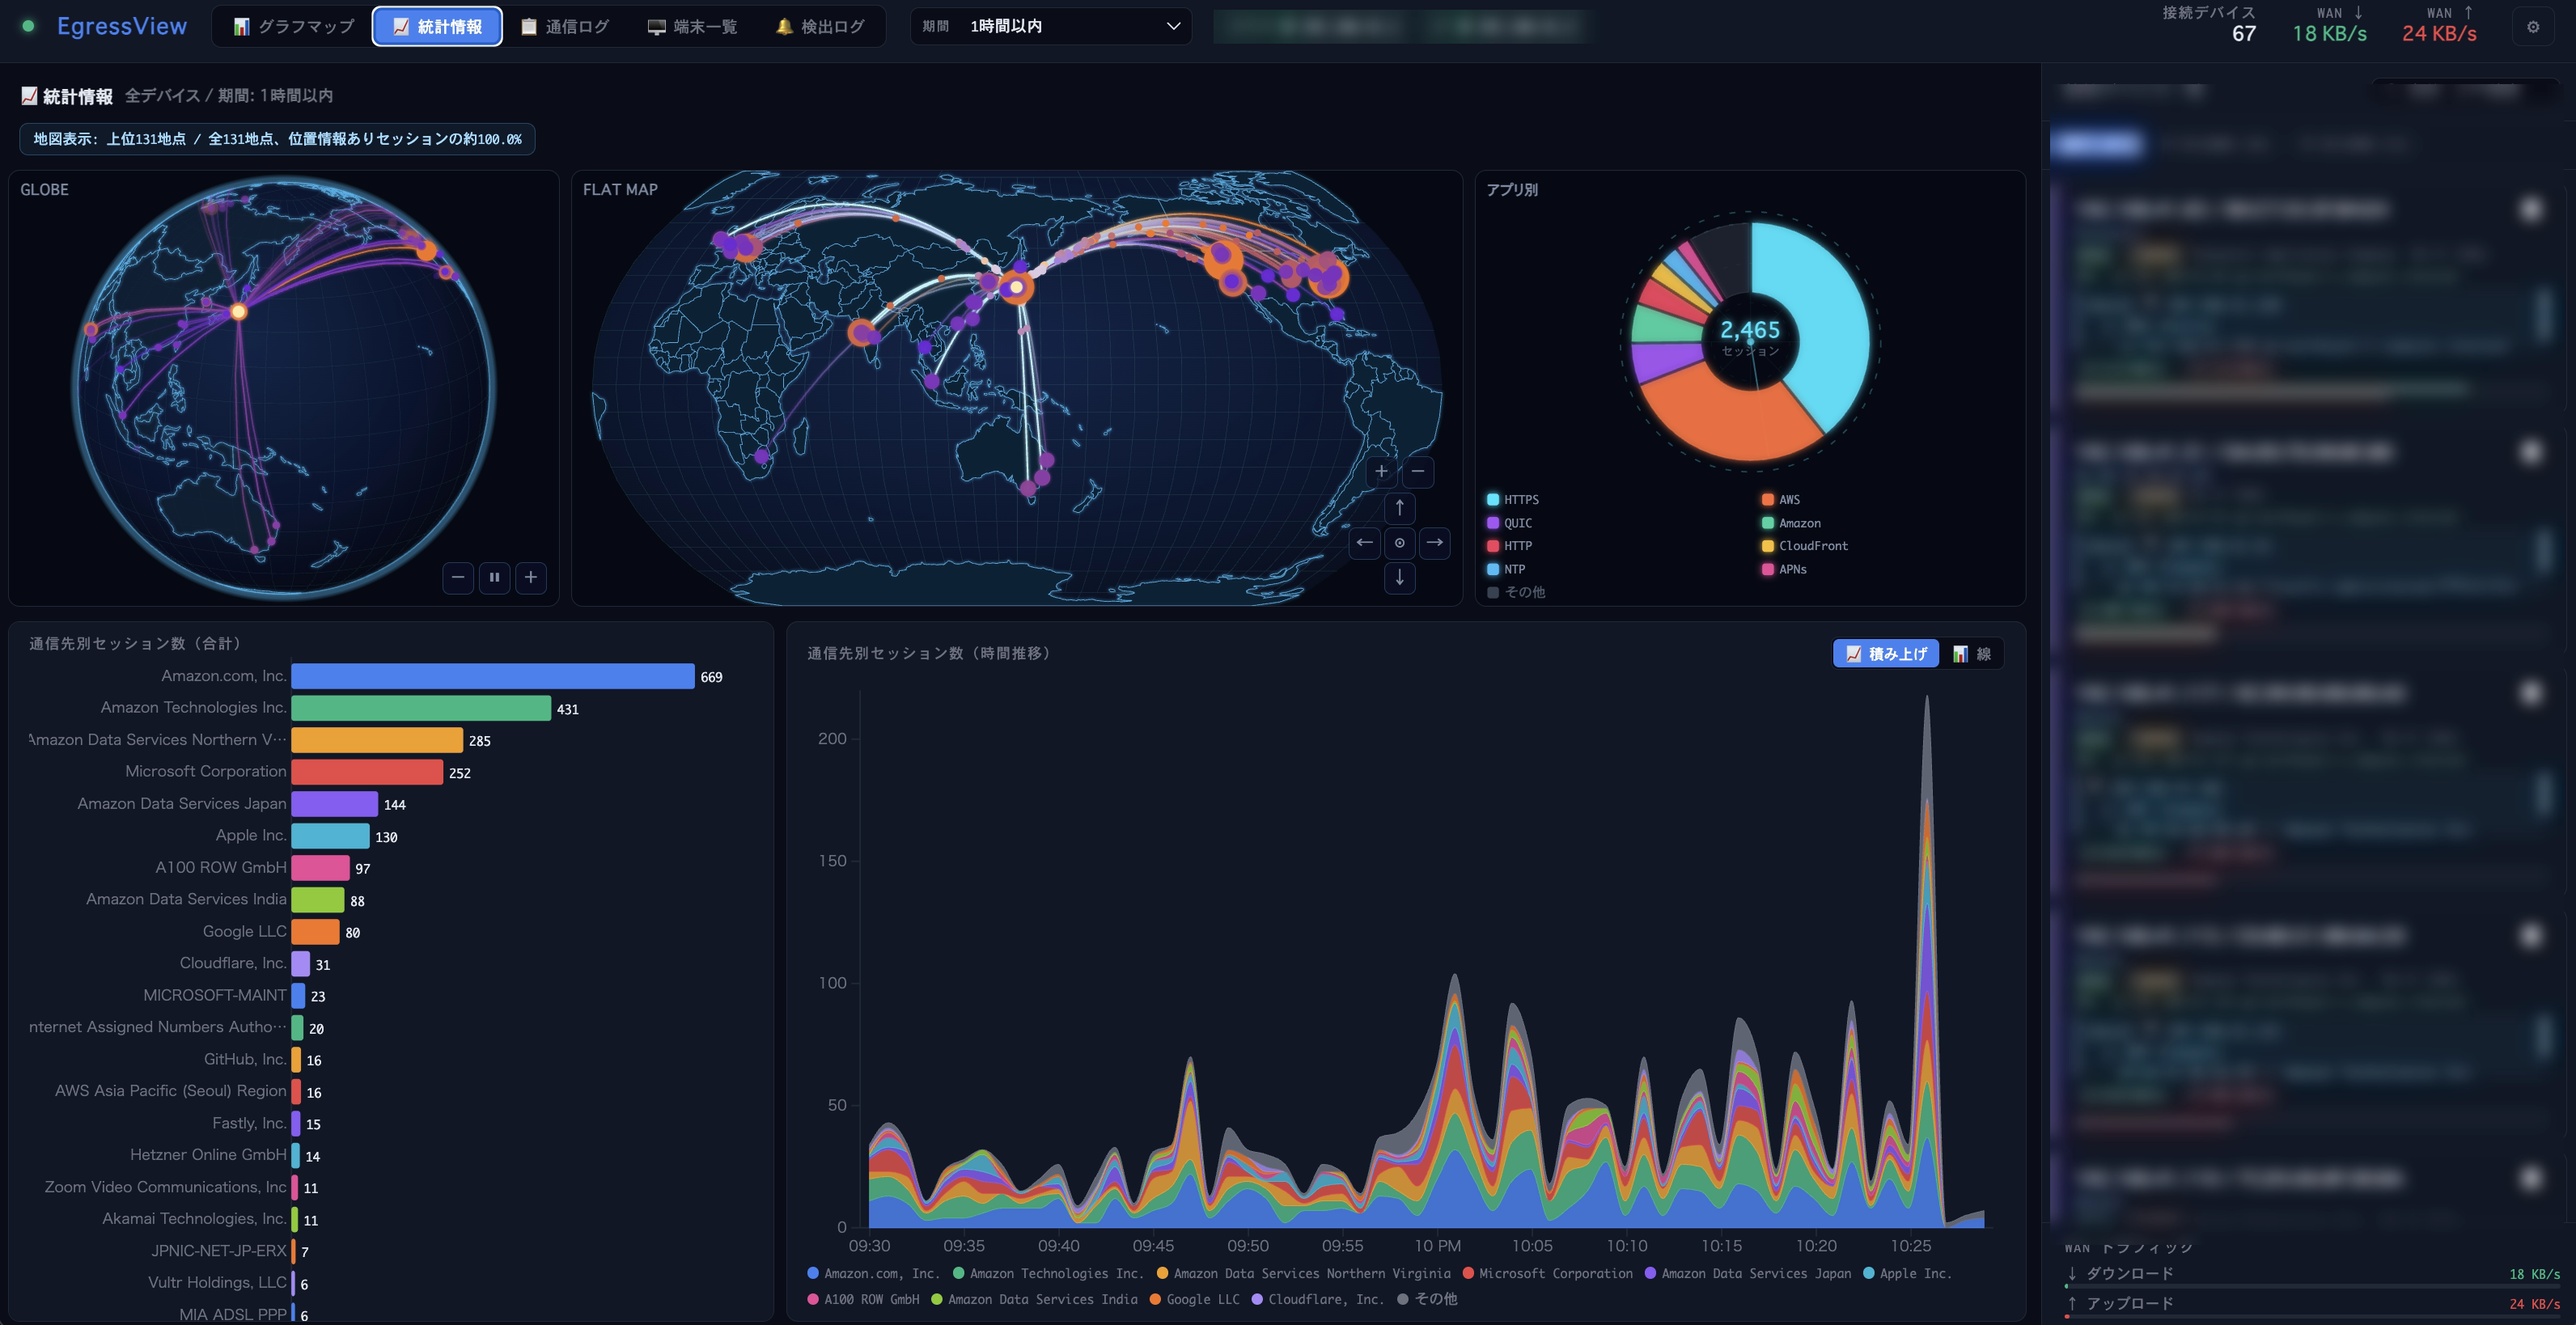
Task: Pan the flat map left
Action: point(1364,543)
